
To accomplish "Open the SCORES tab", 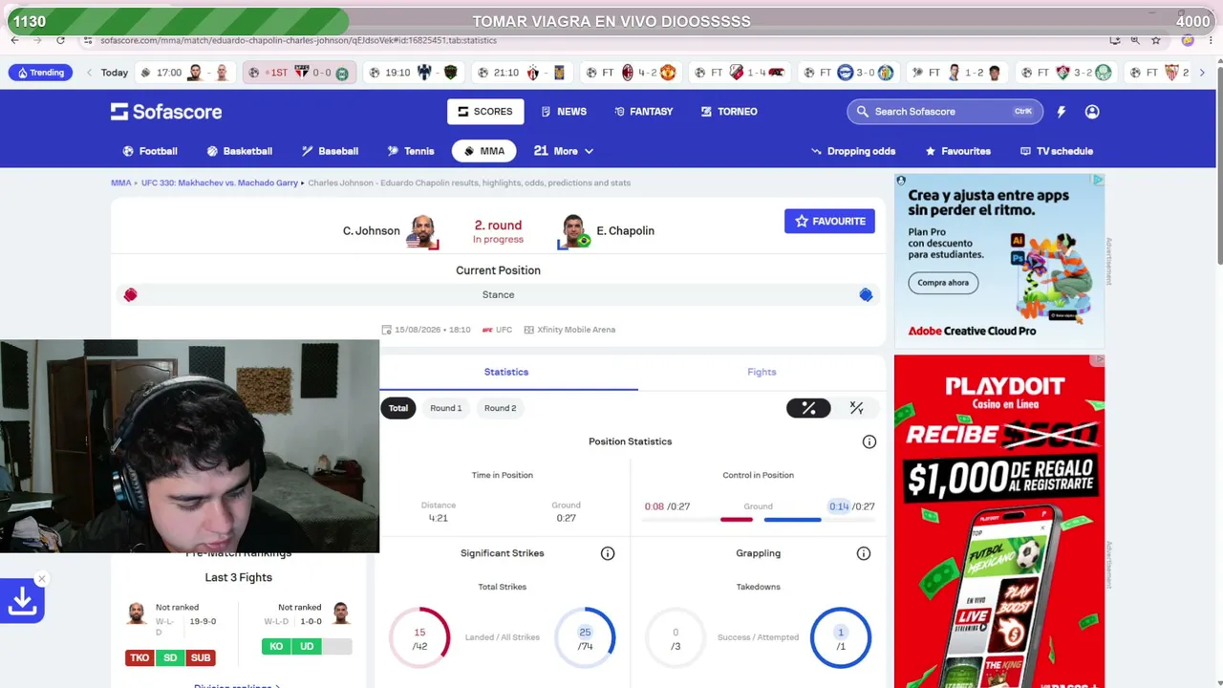I will (484, 112).
